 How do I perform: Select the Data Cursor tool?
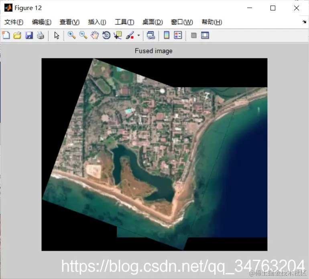tap(118, 35)
